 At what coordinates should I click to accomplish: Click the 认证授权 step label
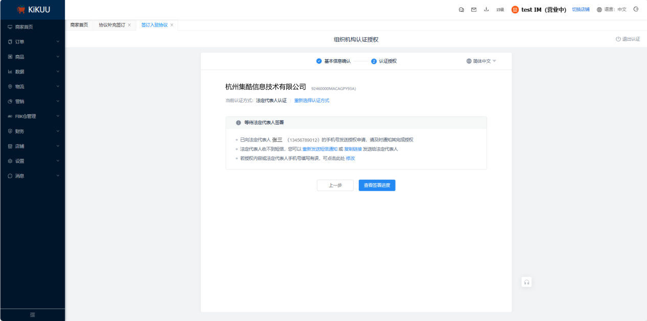click(x=388, y=61)
